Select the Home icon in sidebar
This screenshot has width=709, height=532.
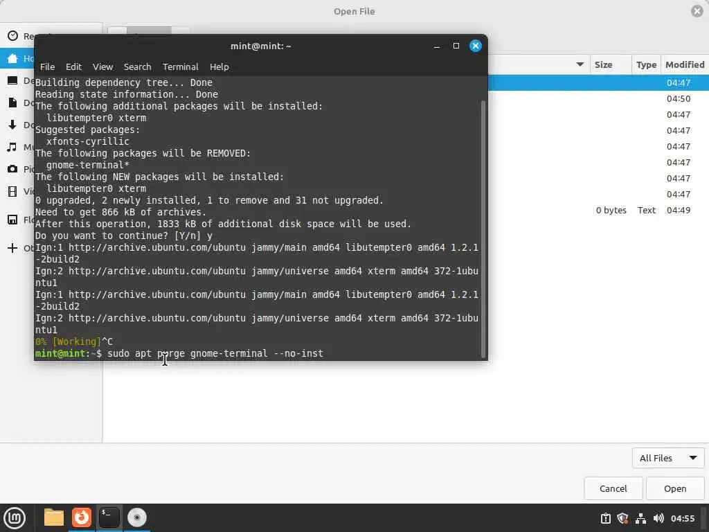[x=12, y=58]
